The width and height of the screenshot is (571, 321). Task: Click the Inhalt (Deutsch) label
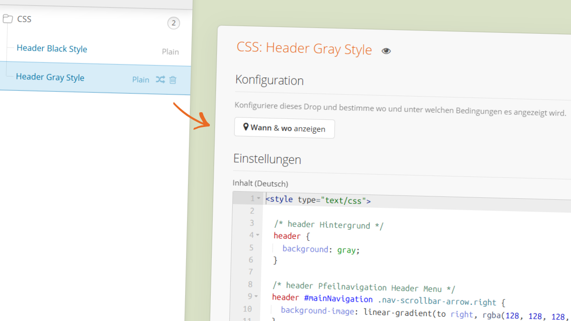click(x=260, y=183)
